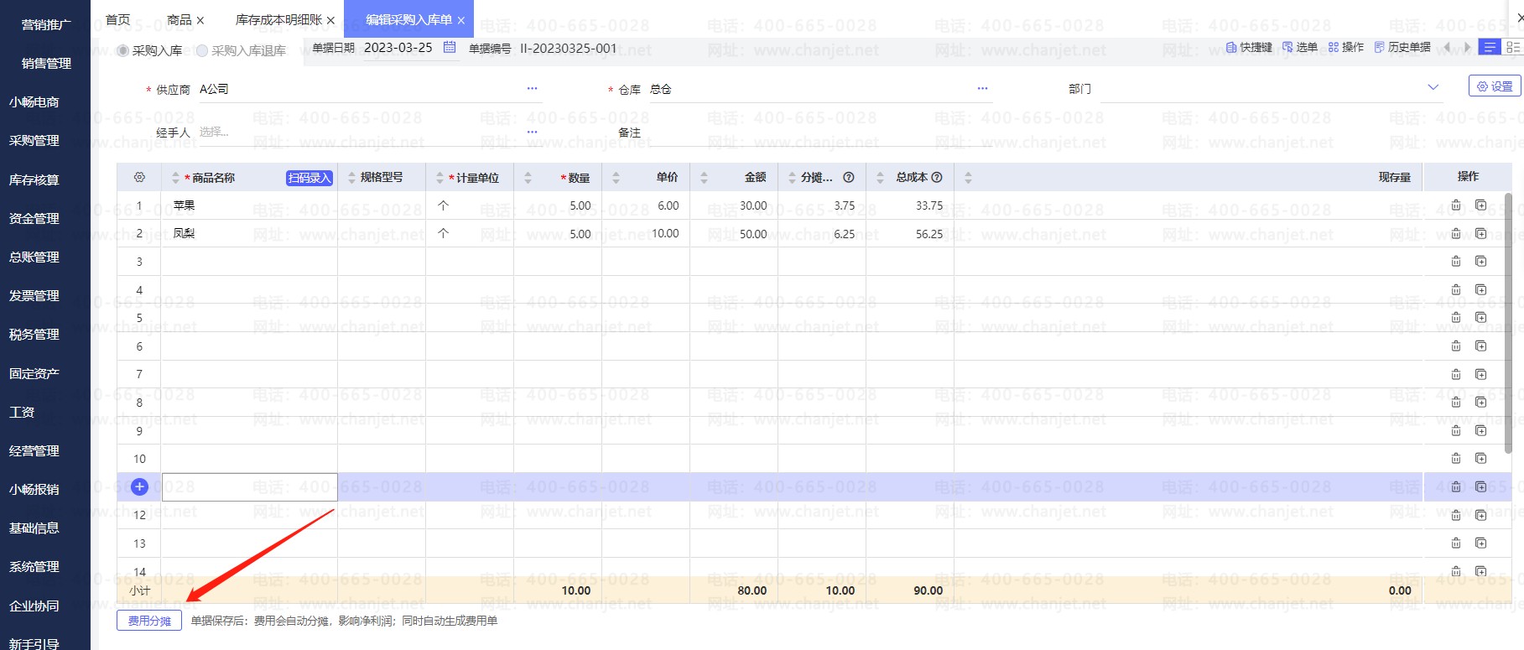Click the calendar icon beside 单据日期
The height and width of the screenshot is (650, 1524).
450,48
